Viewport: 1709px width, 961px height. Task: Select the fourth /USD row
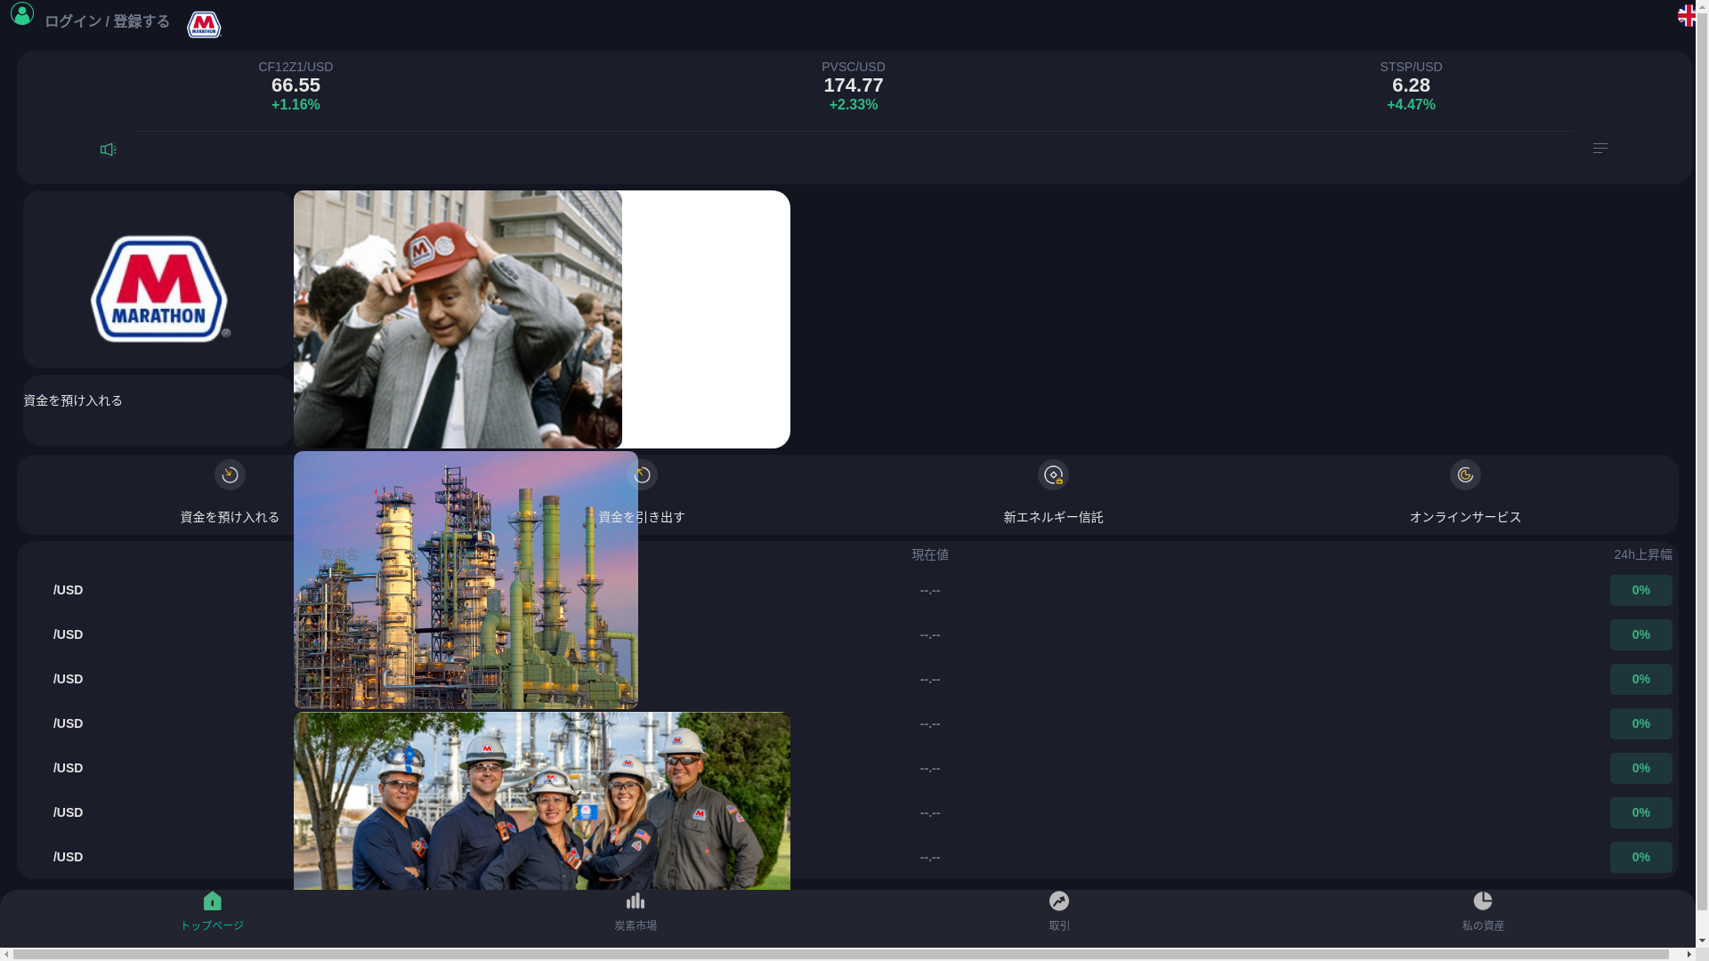click(847, 723)
